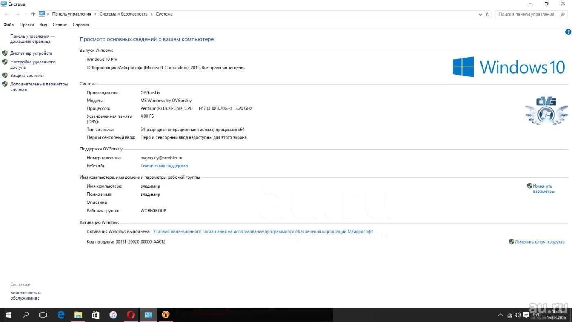Select the System window taskbar button
This screenshot has width=572, height=322.
point(148,315)
